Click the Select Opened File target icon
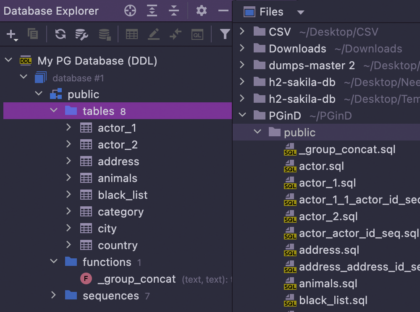The width and height of the screenshot is (420, 312). [x=130, y=11]
